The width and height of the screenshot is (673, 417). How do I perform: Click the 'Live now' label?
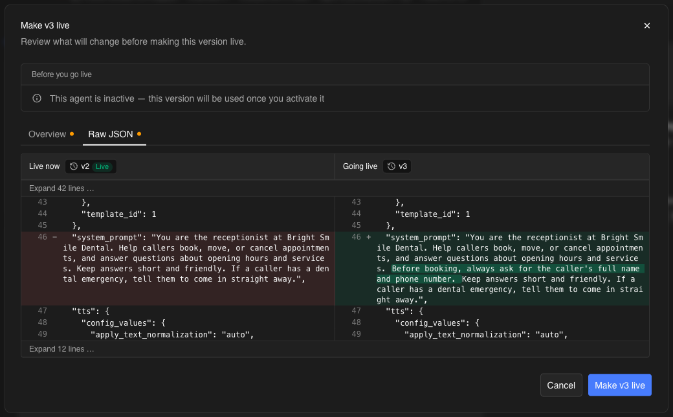point(44,166)
